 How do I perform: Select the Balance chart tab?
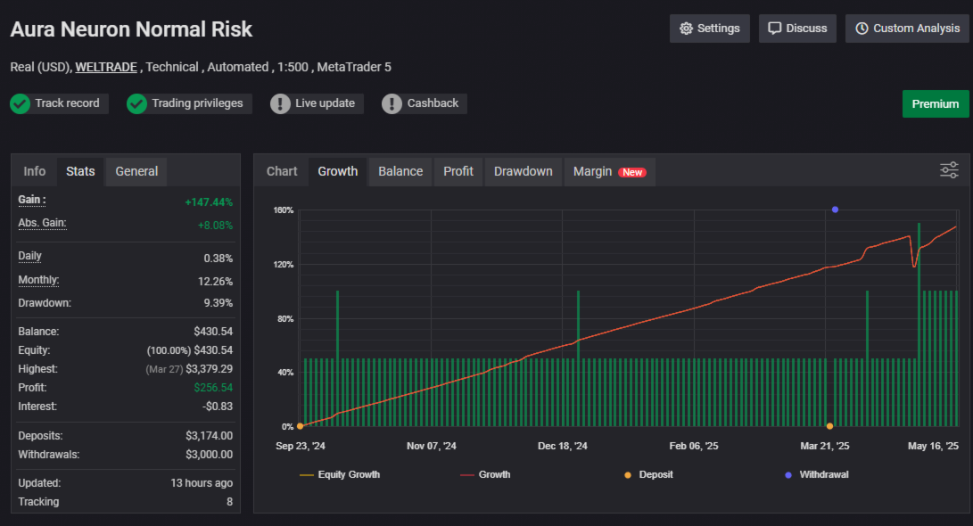(400, 171)
